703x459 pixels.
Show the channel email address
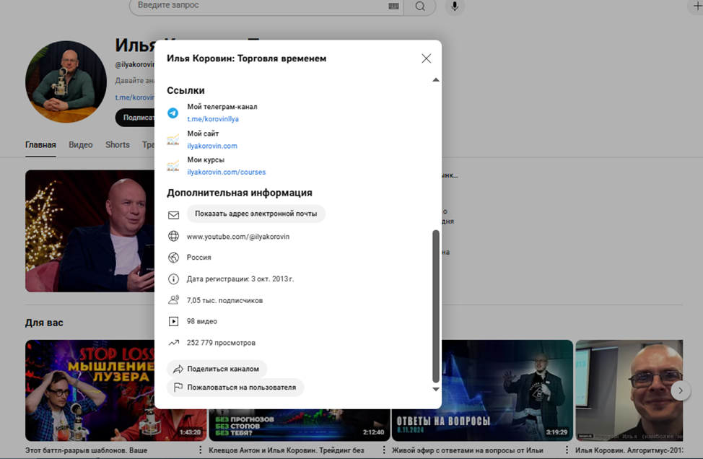[256, 214]
